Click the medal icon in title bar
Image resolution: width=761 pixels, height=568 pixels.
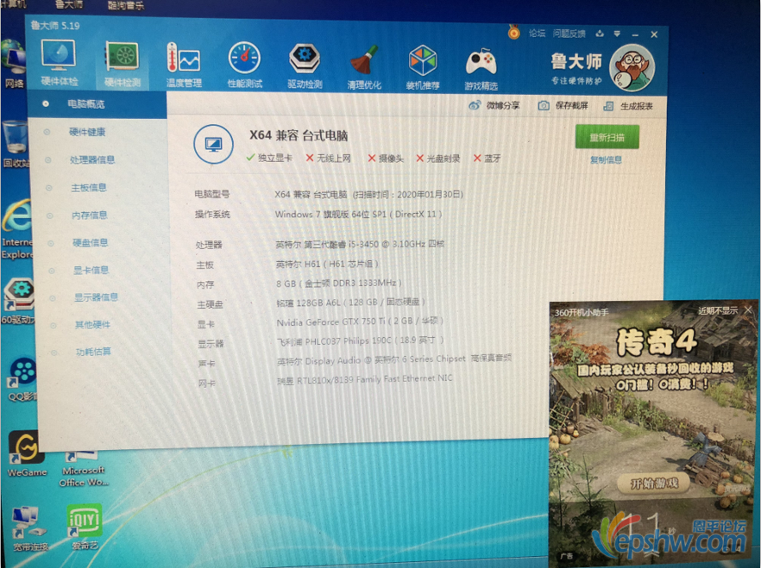click(513, 33)
